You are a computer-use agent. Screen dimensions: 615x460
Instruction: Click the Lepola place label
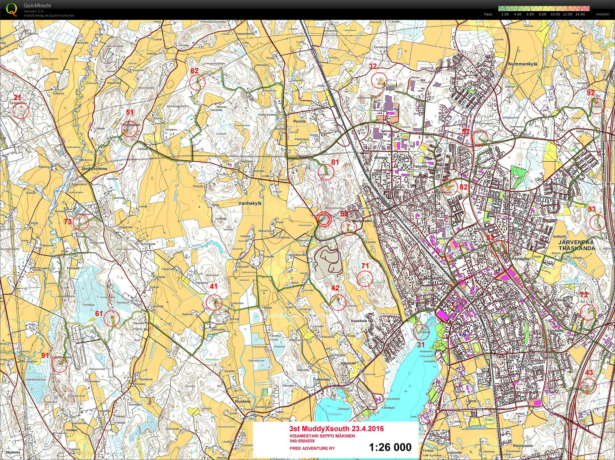pyautogui.click(x=471, y=401)
